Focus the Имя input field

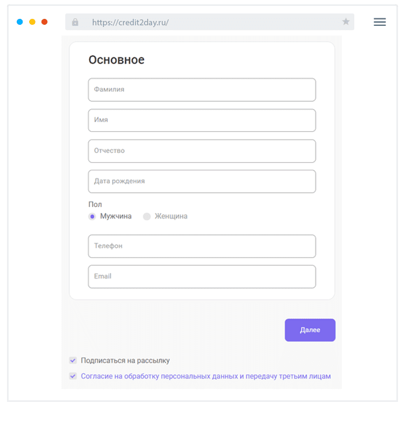coord(202,120)
